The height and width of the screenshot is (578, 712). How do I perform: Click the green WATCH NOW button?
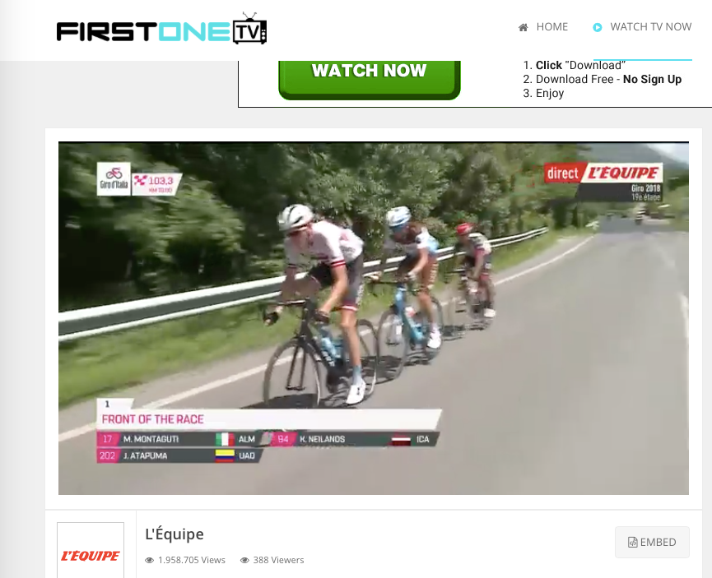tap(369, 79)
